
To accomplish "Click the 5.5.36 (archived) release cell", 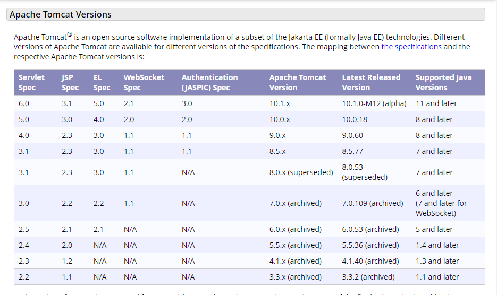I will coord(370,245).
